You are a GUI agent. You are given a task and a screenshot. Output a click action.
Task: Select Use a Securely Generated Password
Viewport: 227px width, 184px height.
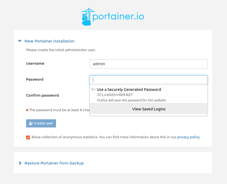(x=129, y=89)
